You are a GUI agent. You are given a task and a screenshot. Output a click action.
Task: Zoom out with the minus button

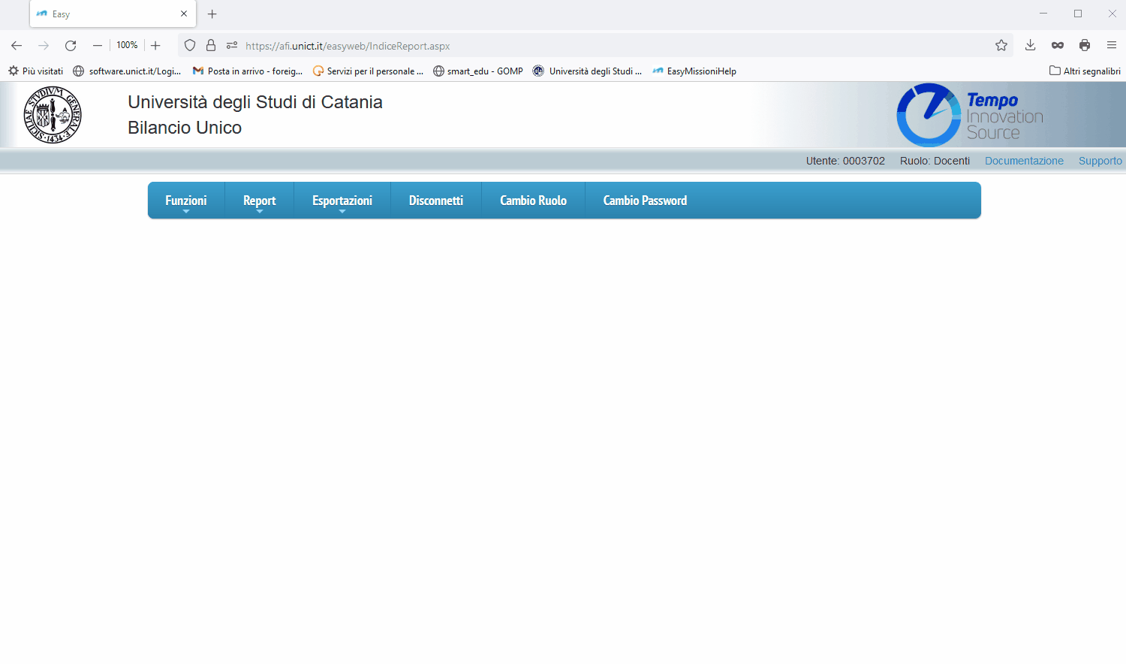pos(98,46)
